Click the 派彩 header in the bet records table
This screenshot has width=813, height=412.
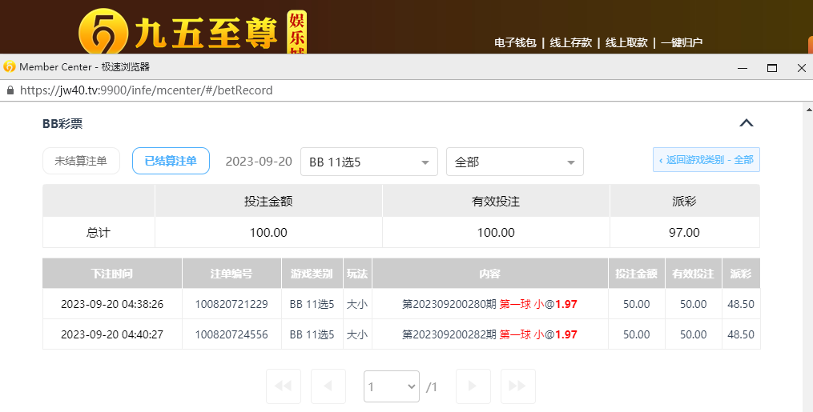coord(740,274)
